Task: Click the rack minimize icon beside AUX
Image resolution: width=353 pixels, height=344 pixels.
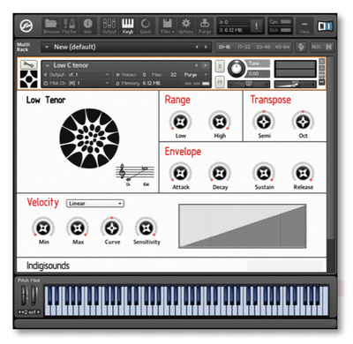Action: pos(328,47)
